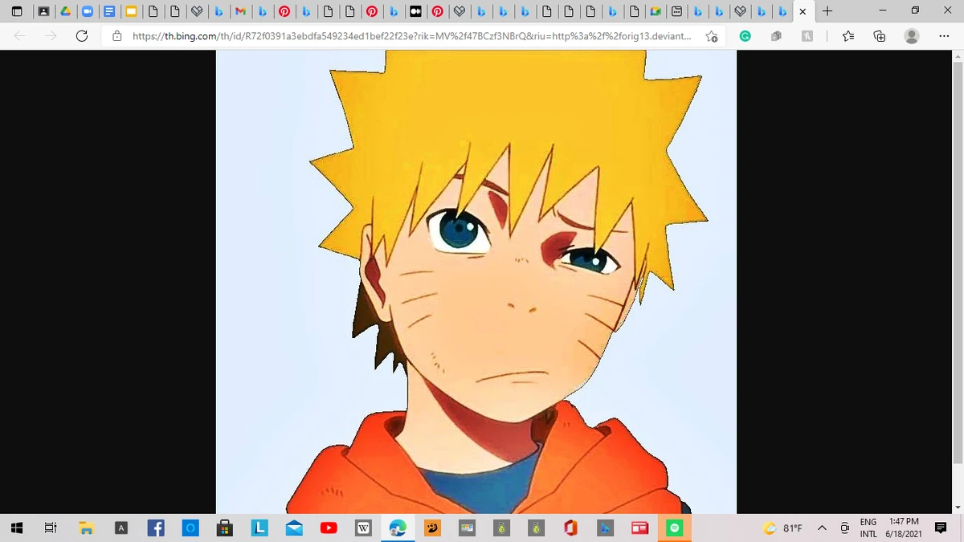964x542 pixels.
Task: Close the active bing.com image tab
Action: point(803,11)
